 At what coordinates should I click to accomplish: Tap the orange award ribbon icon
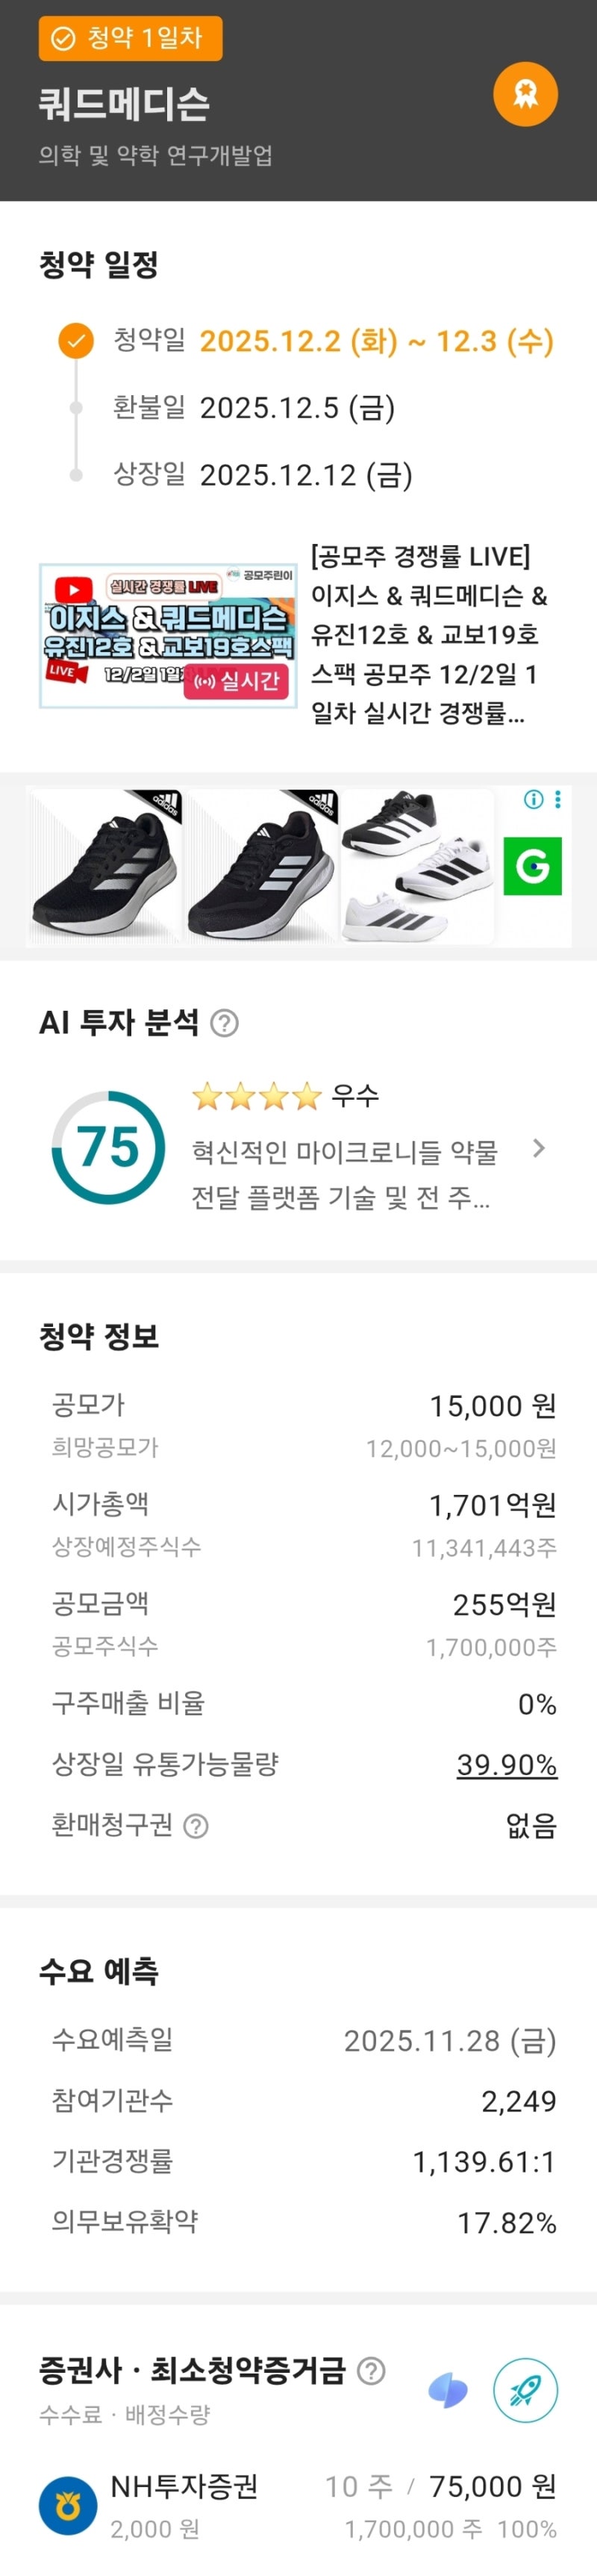(x=525, y=94)
